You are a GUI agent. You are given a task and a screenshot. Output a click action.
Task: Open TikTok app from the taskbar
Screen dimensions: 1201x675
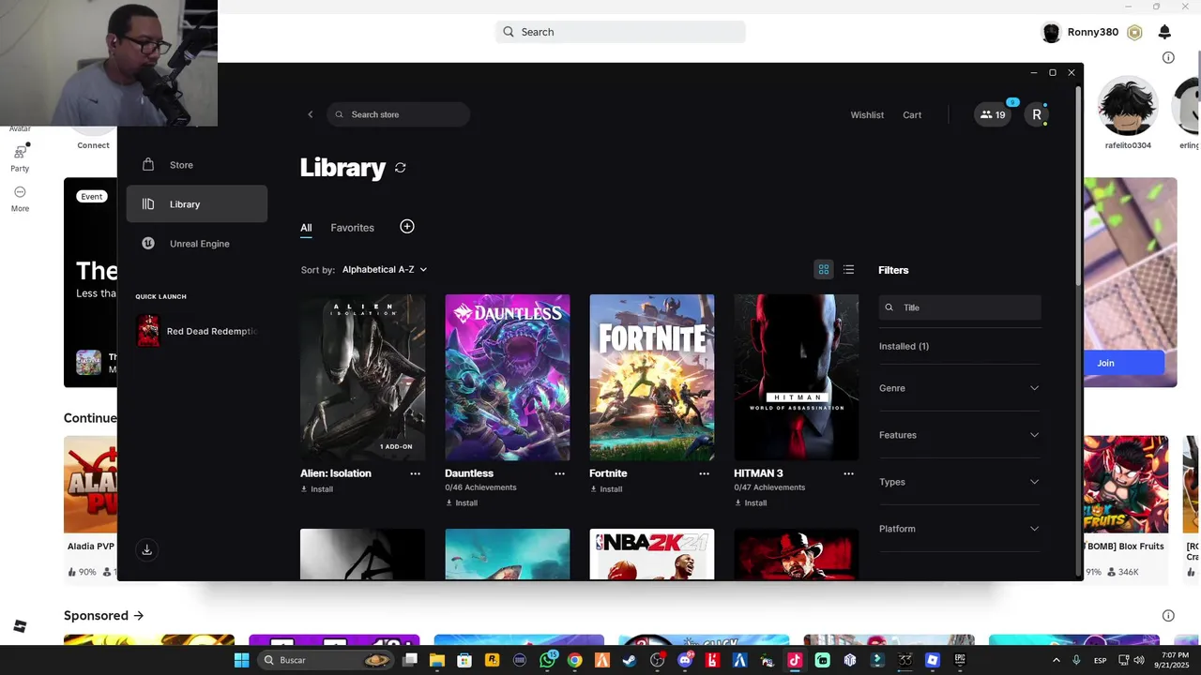coord(795,660)
